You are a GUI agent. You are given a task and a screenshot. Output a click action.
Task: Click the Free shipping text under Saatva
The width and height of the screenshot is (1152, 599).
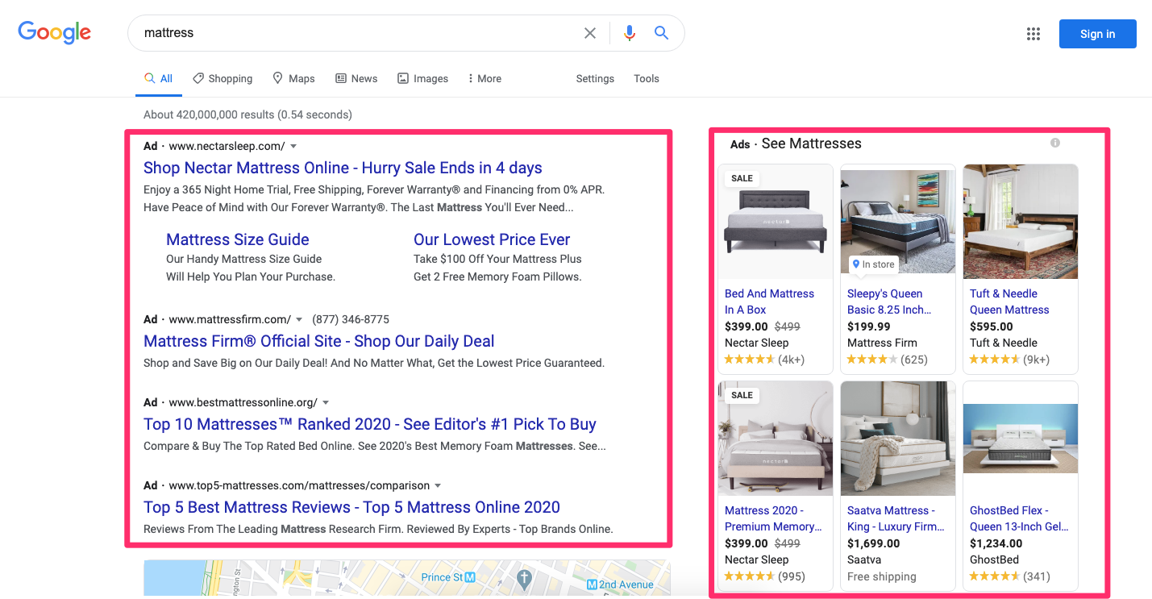click(882, 576)
